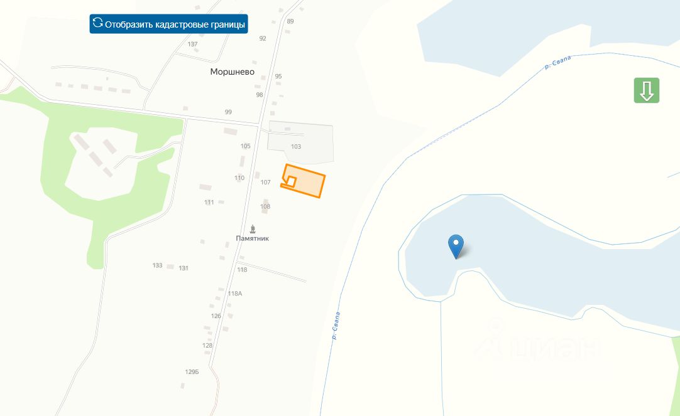
Task: Click house number 89 label
Action: tap(290, 21)
